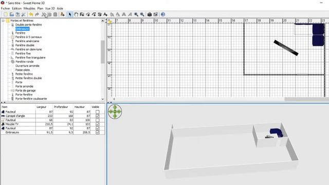Sort furniture list by Hauteur column

pyautogui.click(x=82, y=107)
